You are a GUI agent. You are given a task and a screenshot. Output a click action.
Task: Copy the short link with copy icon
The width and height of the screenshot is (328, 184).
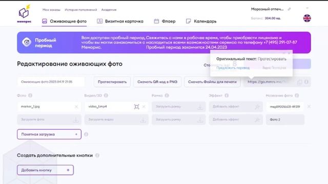[299, 82]
